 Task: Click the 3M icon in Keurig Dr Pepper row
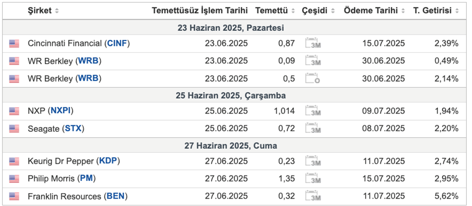point(313,162)
